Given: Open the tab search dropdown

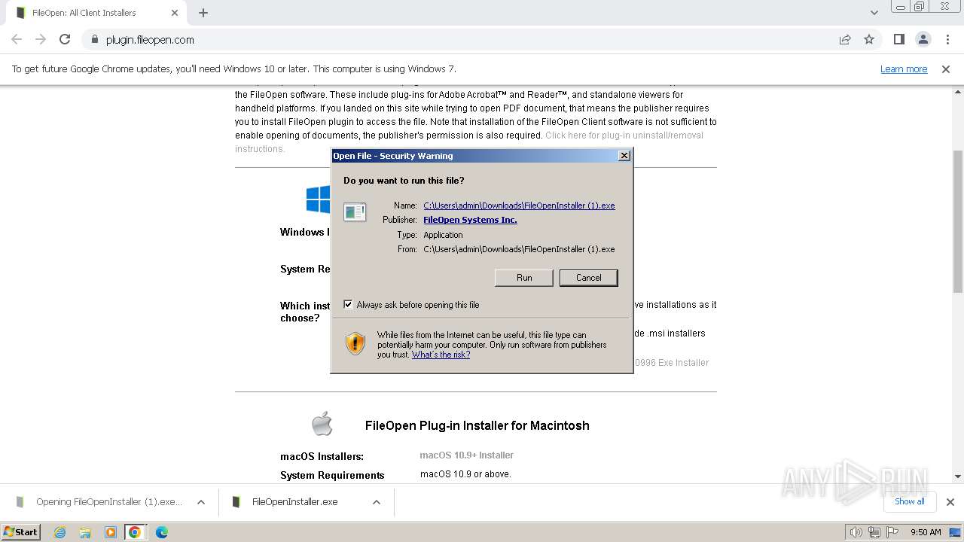Looking at the screenshot, I should [x=874, y=13].
